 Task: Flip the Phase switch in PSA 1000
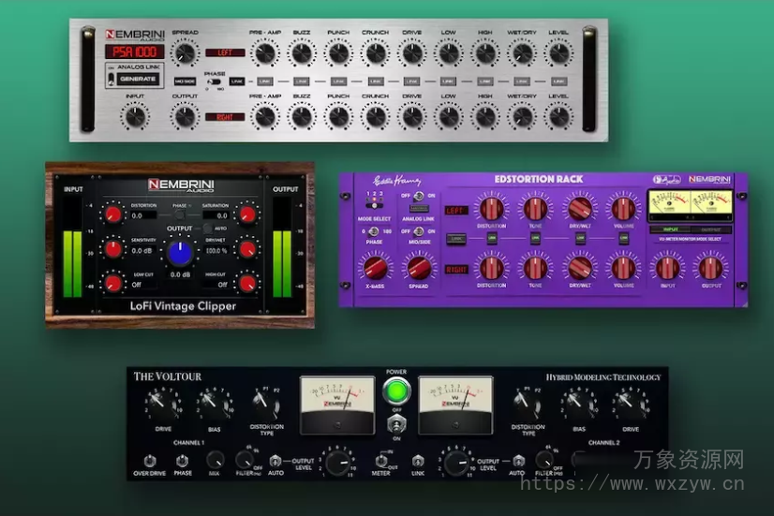point(214,81)
